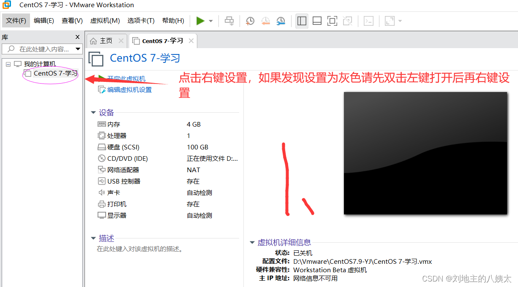This screenshot has height=287, width=518.
Task: Open the stretch display dropdown arrow
Action: [x=400, y=21]
